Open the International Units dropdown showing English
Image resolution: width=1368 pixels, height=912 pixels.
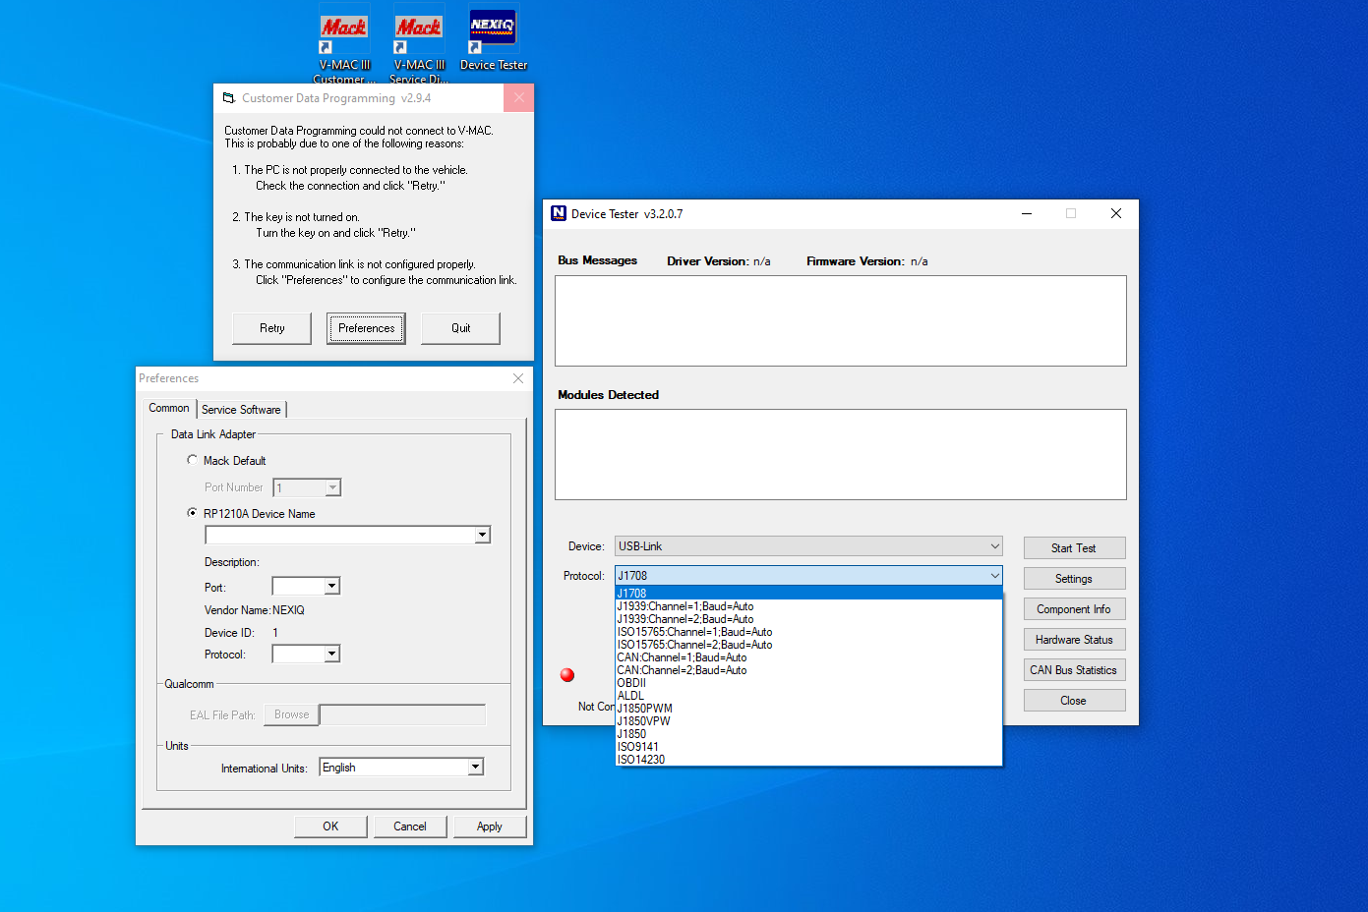(x=475, y=767)
